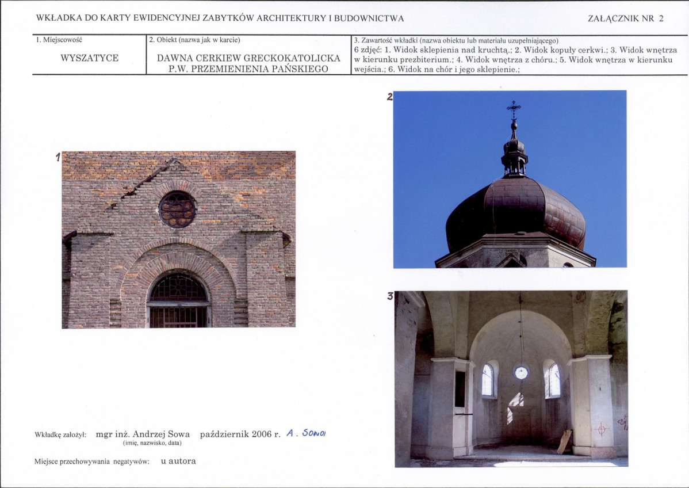The image size is (689, 488).
Task: Select the 'u autora' negatives storage value
Action: click(x=178, y=461)
